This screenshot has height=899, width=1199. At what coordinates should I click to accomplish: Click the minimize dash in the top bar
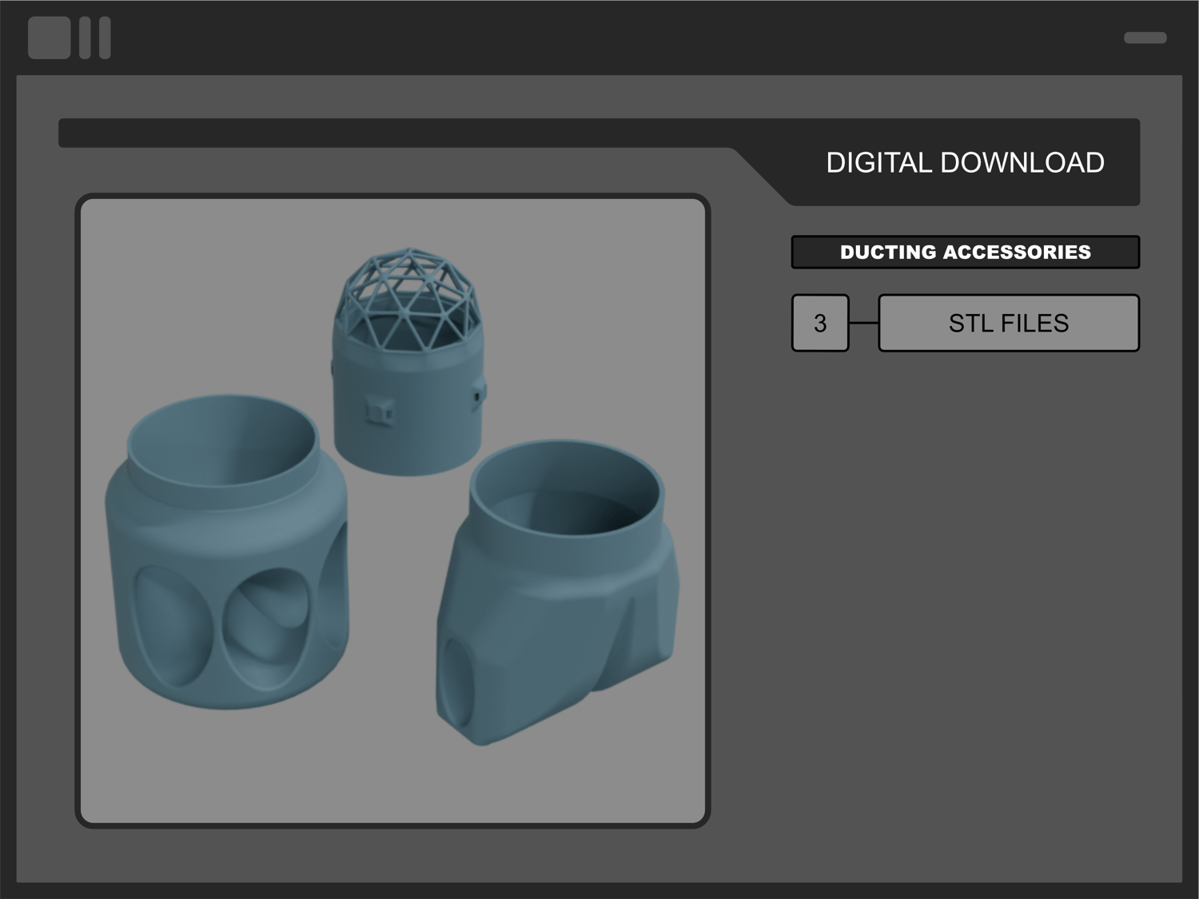[1145, 38]
